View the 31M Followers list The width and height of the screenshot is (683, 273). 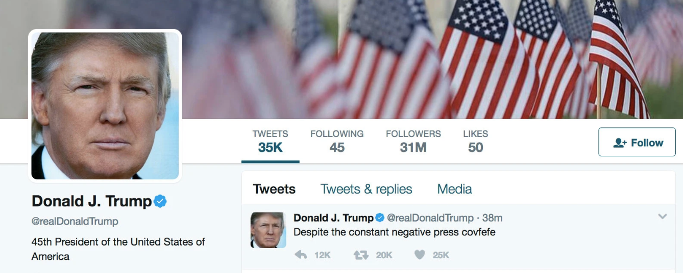(413, 141)
